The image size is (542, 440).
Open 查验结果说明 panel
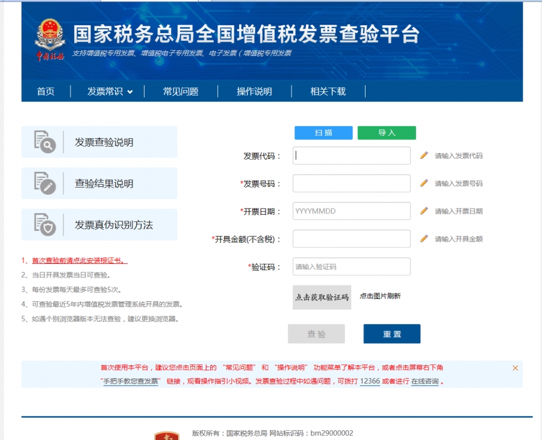99,183
